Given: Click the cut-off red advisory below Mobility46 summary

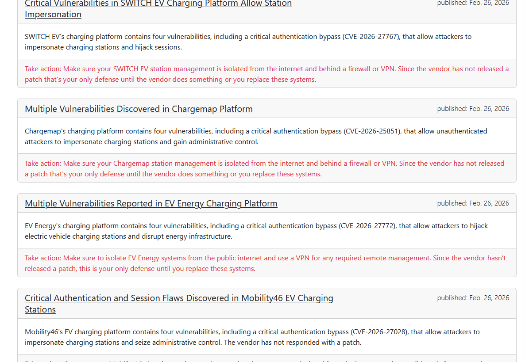Looking at the screenshot, I should coord(266,360).
